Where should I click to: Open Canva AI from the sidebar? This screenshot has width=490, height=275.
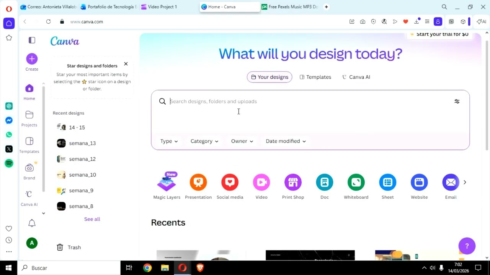[x=29, y=194]
